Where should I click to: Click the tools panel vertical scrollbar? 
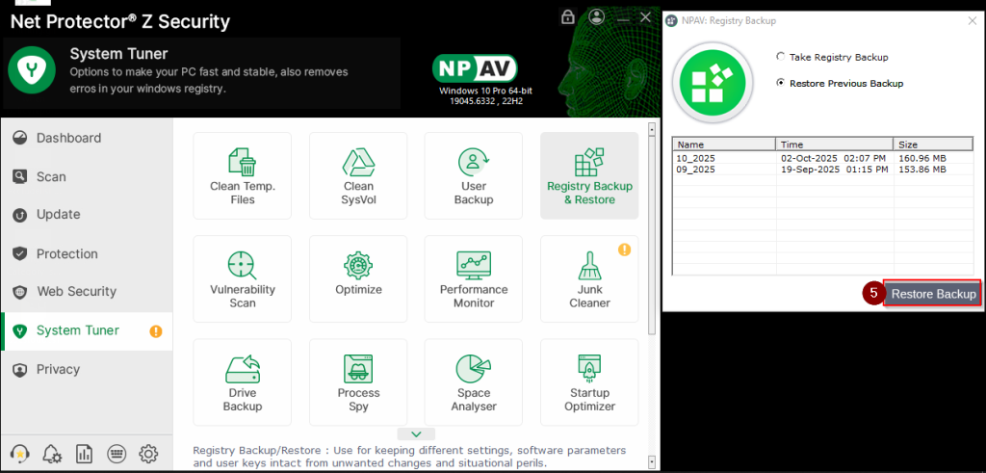653,231
